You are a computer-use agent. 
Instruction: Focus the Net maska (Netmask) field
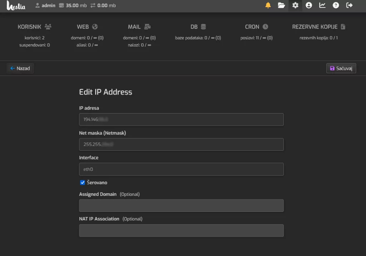[181, 144]
